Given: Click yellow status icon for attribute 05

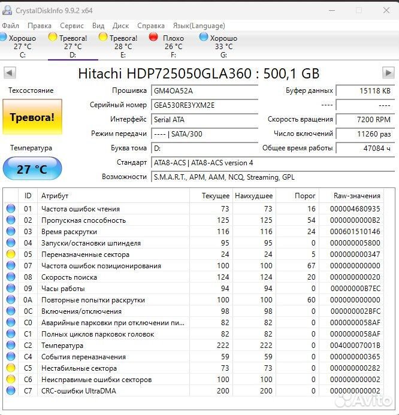Looking at the screenshot, I should coord(11,254).
